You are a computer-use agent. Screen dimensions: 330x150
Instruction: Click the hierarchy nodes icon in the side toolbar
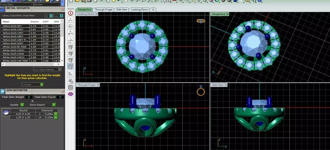70,33
